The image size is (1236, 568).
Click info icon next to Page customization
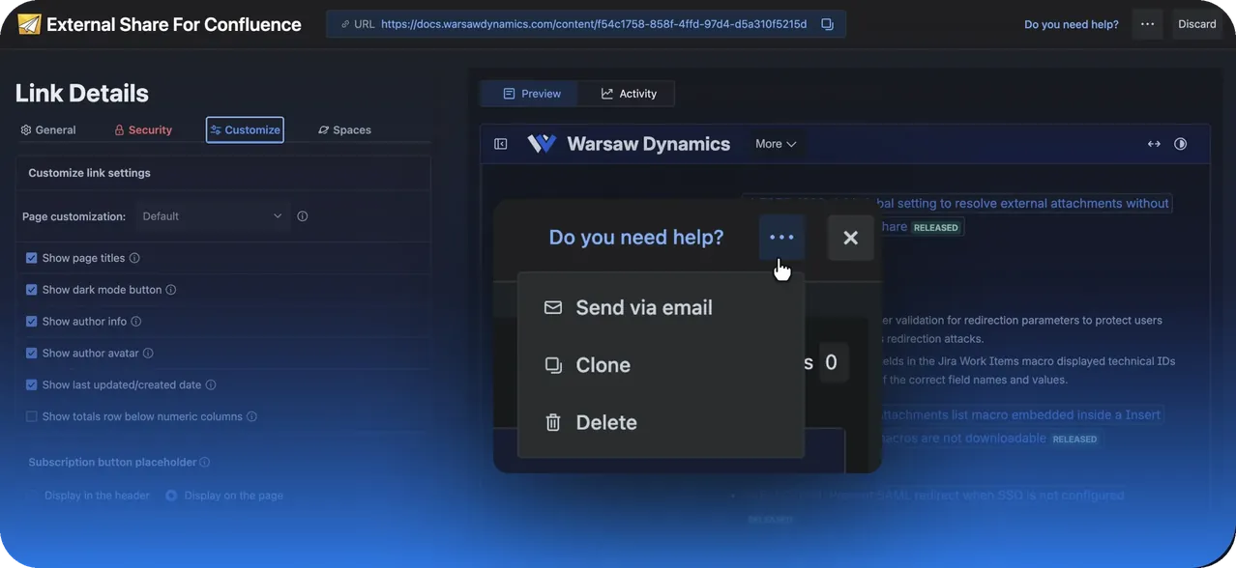point(303,216)
